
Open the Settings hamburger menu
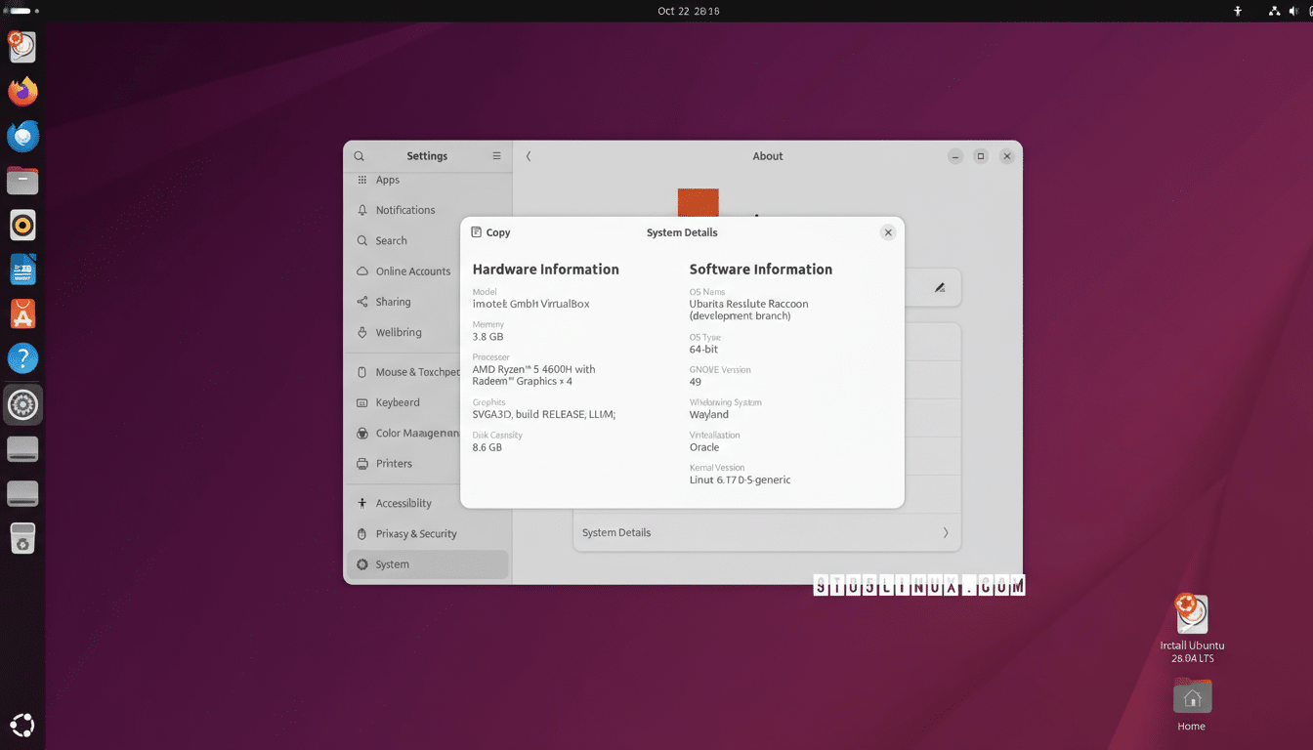(x=496, y=155)
